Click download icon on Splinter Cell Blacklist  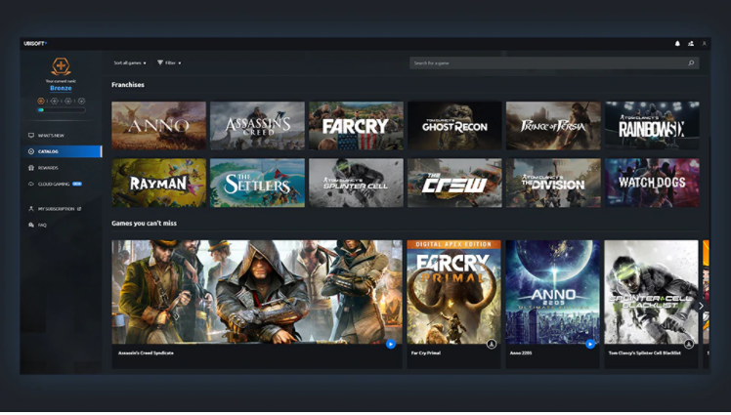tap(689, 344)
